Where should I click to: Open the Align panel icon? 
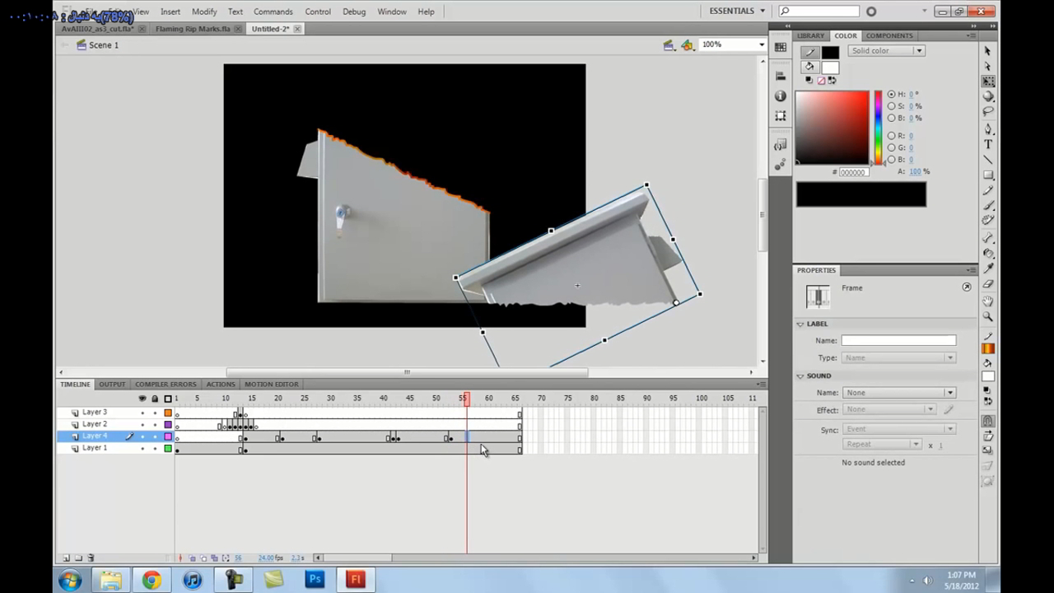[x=781, y=76]
